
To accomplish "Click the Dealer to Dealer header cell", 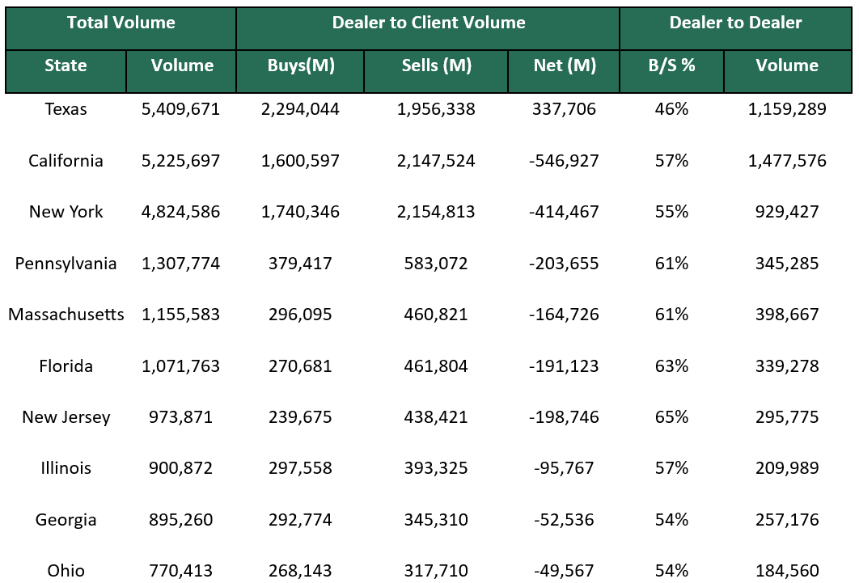I will (735, 23).
